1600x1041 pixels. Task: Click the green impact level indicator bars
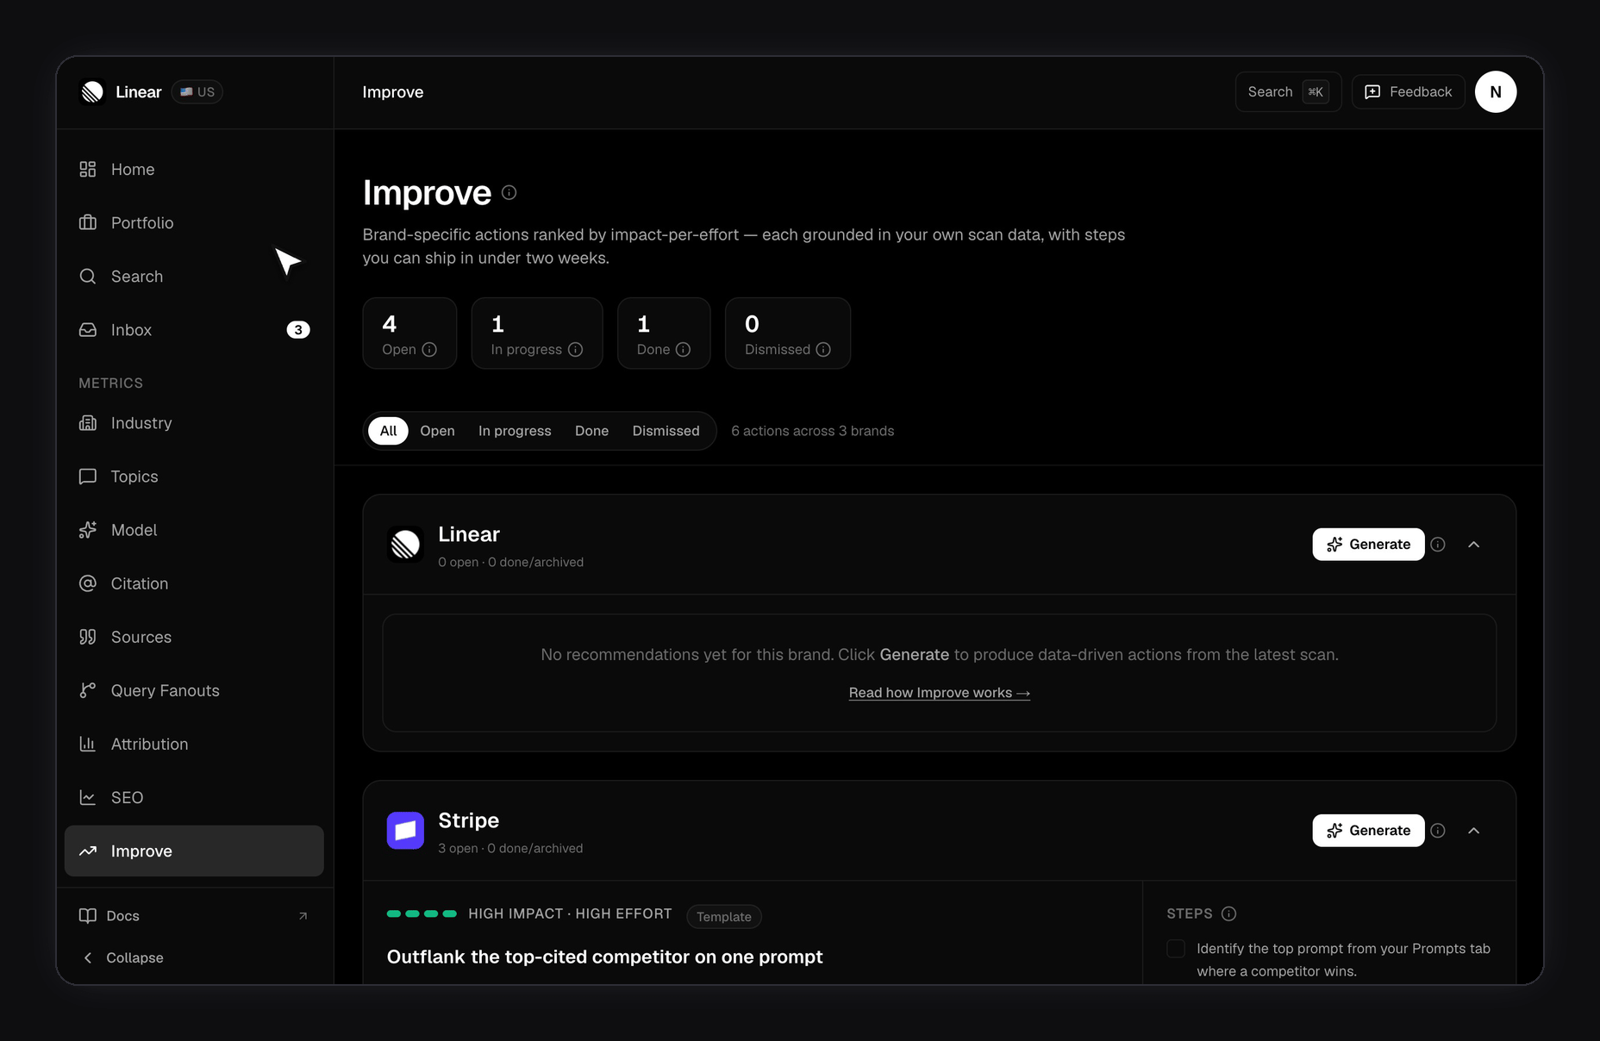click(x=422, y=913)
